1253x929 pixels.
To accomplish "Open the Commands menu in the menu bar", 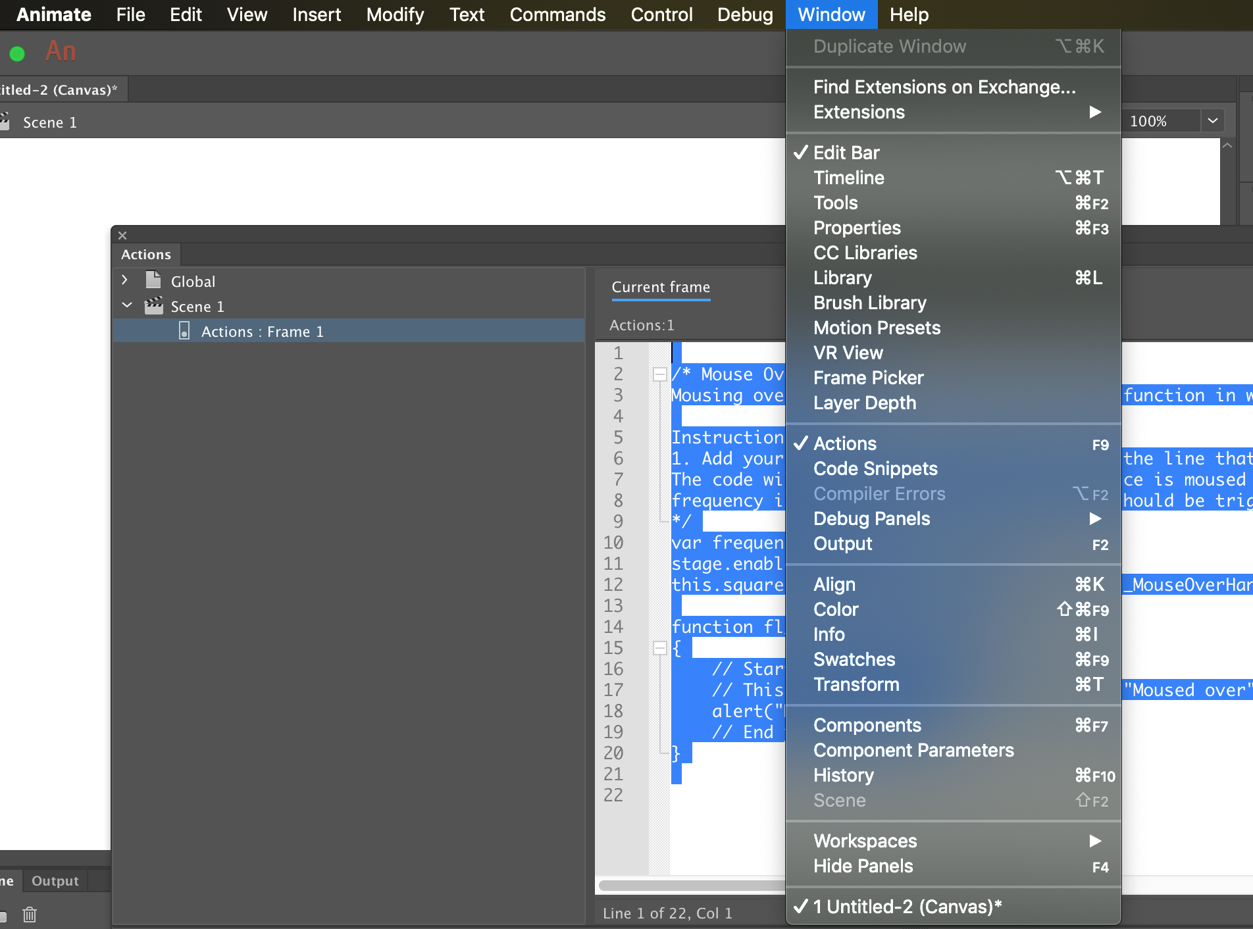I will [x=557, y=14].
